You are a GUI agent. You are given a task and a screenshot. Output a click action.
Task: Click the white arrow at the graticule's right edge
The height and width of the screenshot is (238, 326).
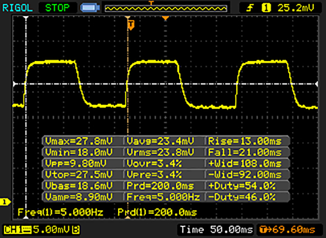(316, 84)
